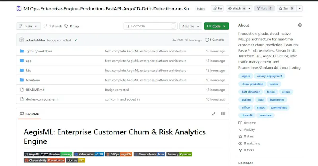Click the GitOps ArgoCD badge
This screenshot has width=318, height=166.
118,154
